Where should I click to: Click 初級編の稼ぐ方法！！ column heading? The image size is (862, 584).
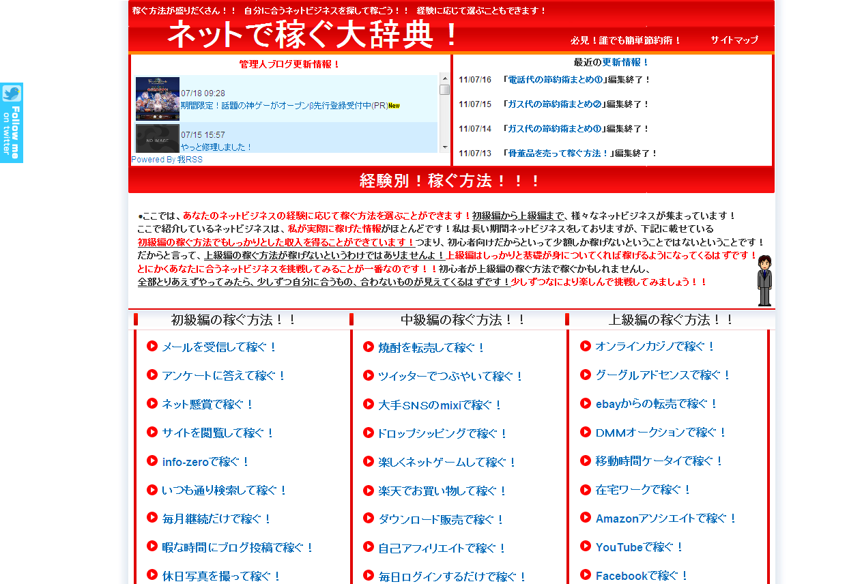point(234,319)
